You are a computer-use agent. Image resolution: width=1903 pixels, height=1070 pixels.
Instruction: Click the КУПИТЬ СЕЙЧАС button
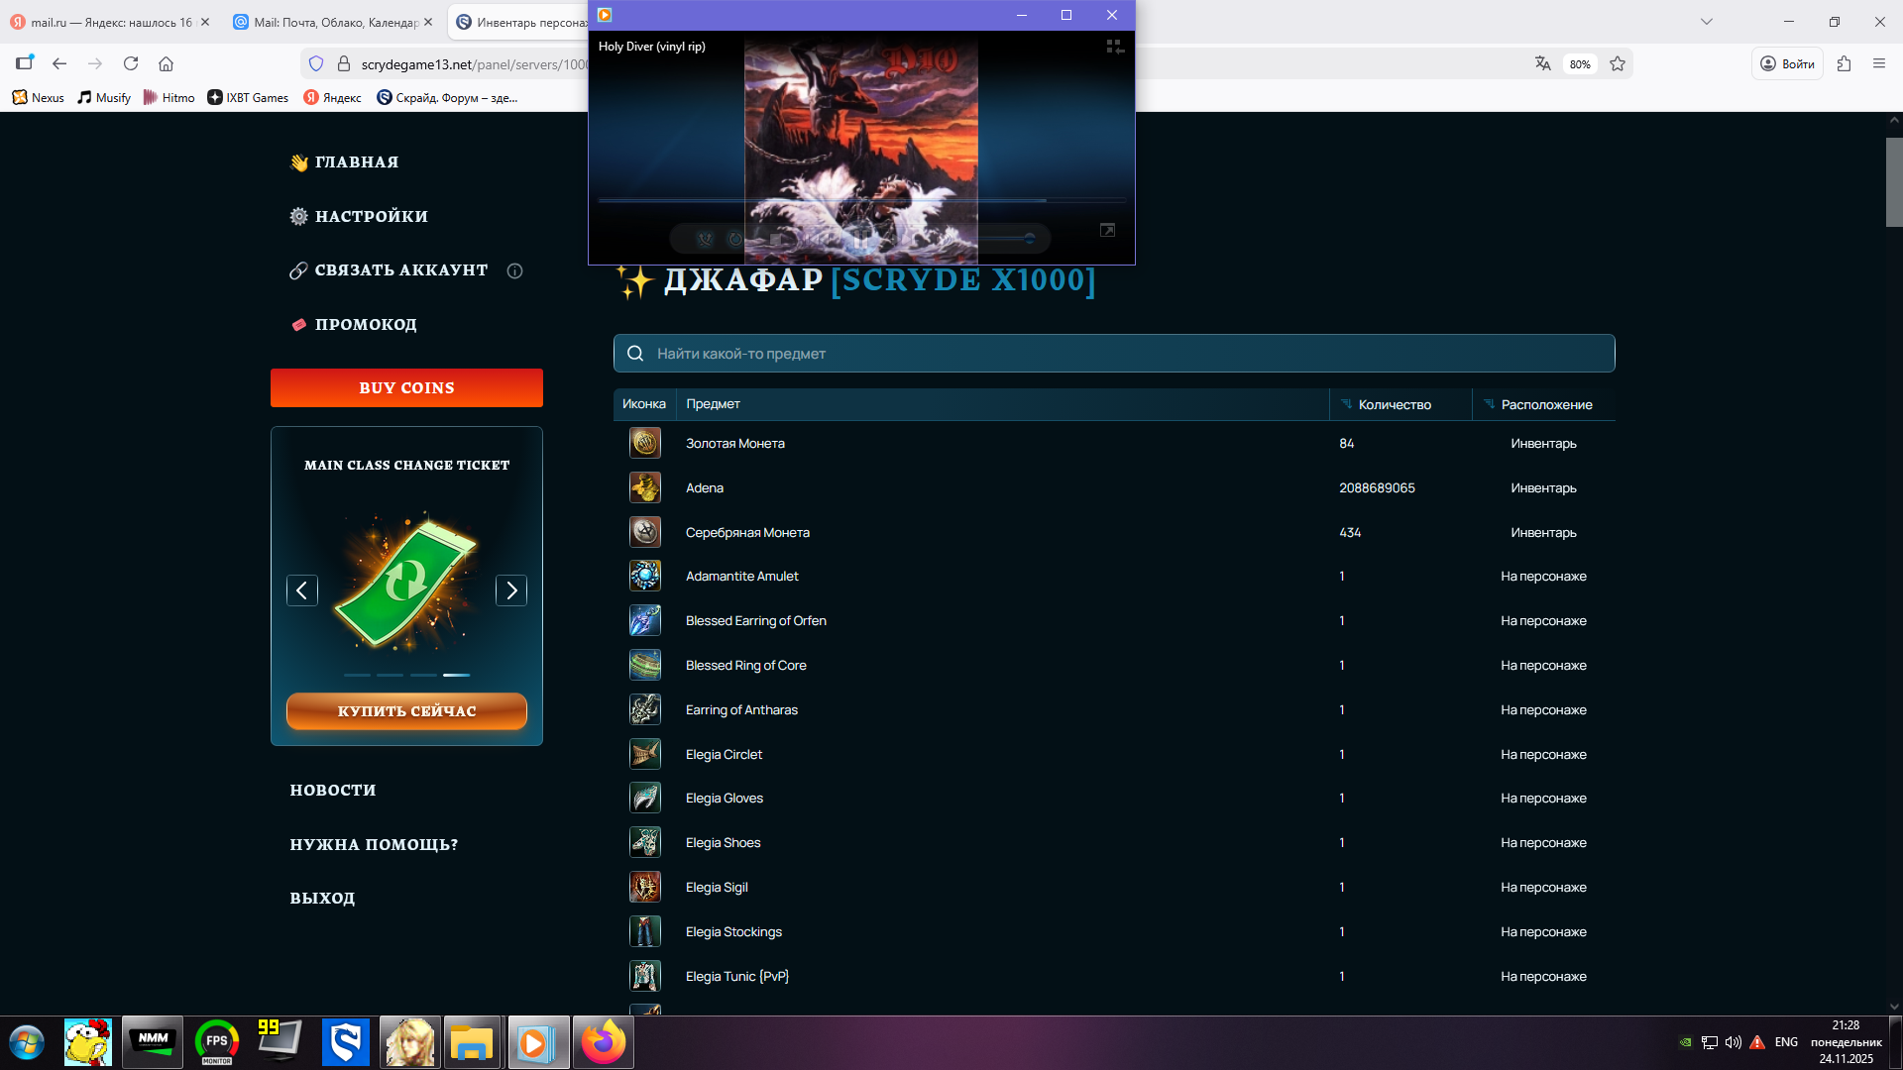click(x=406, y=711)
